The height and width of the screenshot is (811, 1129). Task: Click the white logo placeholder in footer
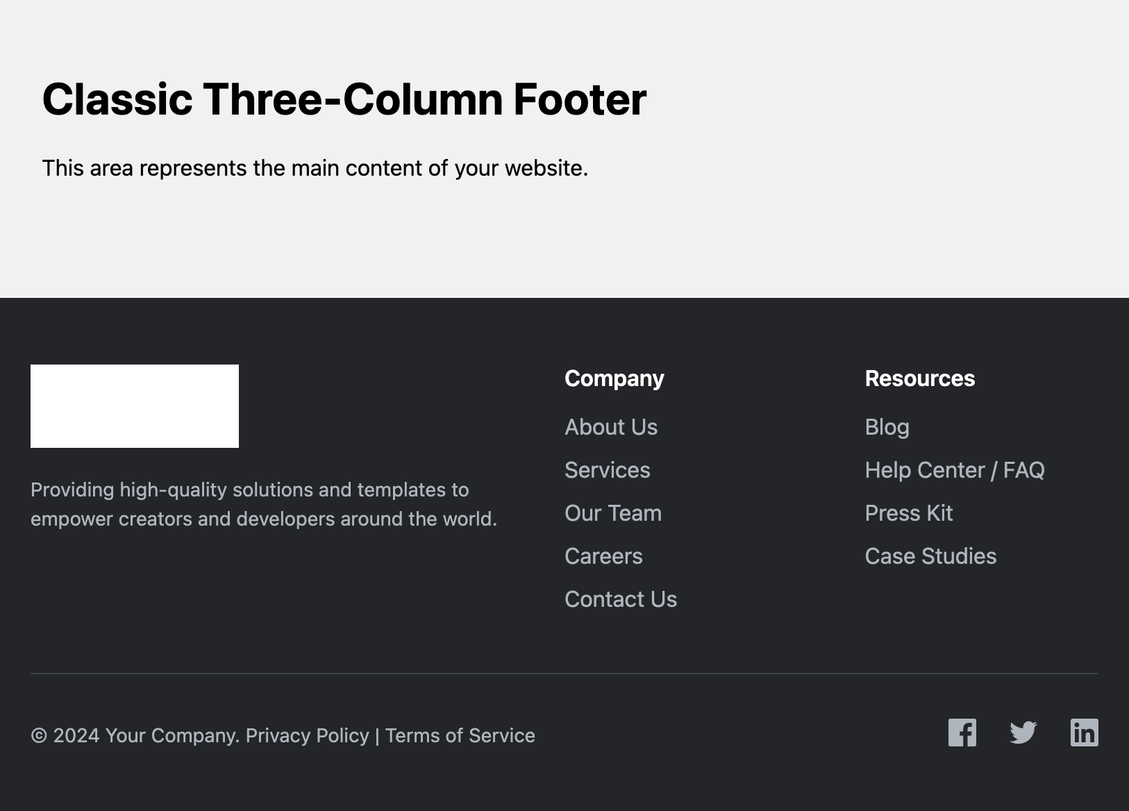[x=135, y=406]
